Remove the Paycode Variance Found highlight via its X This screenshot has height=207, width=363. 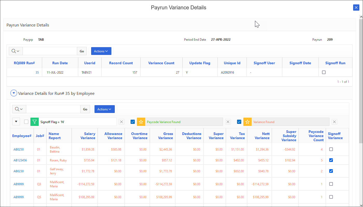(228, 122)
